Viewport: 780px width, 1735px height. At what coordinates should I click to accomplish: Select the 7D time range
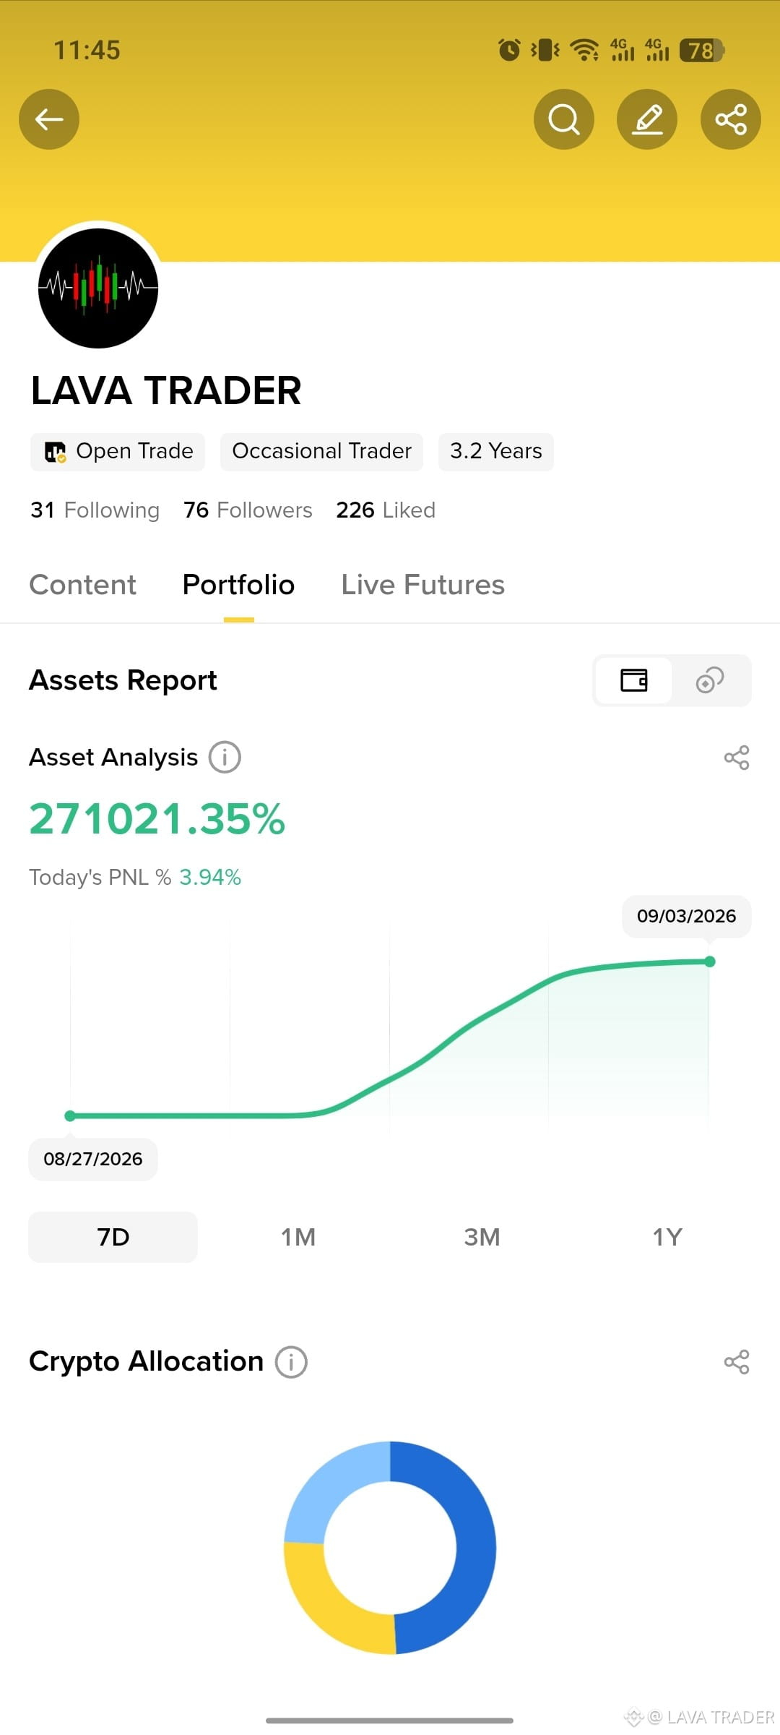(113, 1237)
